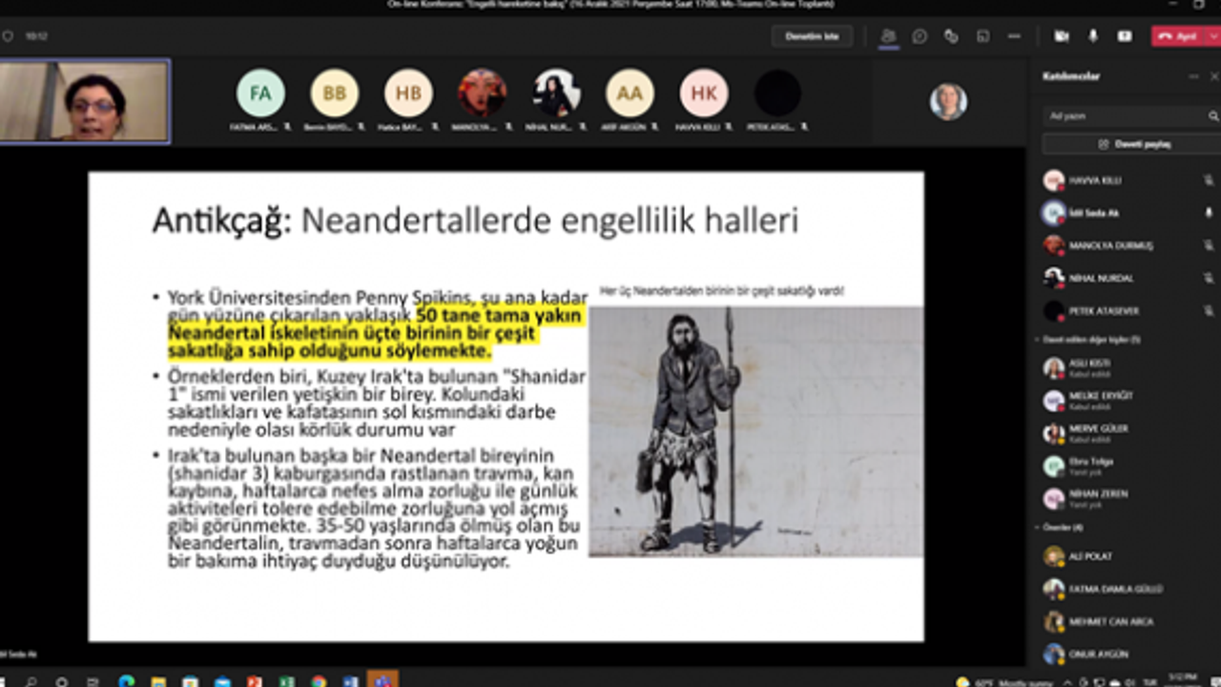Click the clock in the system tray
This screenshot has width=1221, height=687.
click(1181, 681)
